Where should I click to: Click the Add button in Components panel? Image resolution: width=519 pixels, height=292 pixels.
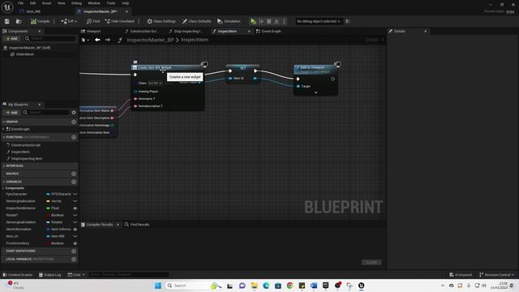click(x=11, y=38)
